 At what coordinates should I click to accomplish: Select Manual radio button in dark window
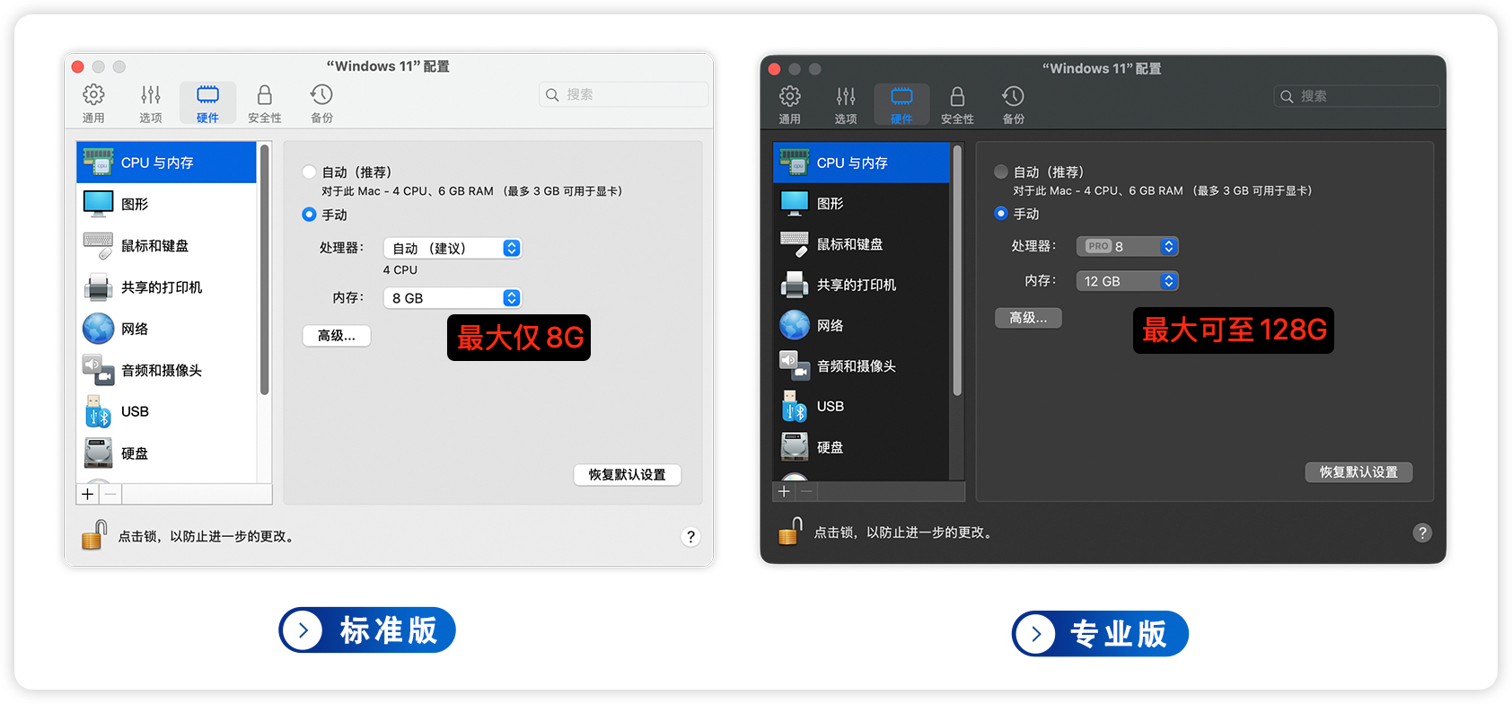[1001, 214]
